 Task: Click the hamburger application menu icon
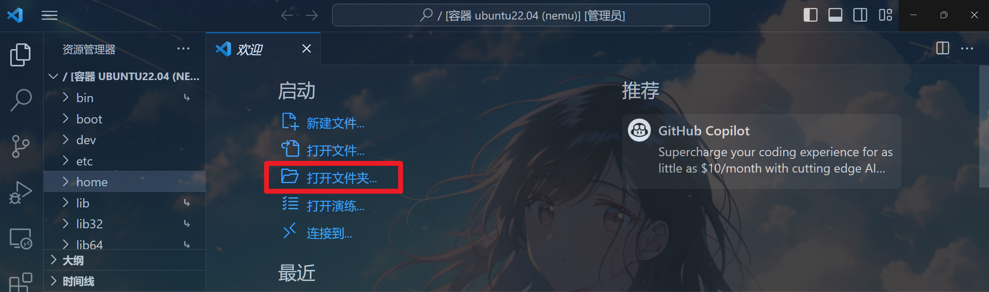tap(50, 15)
